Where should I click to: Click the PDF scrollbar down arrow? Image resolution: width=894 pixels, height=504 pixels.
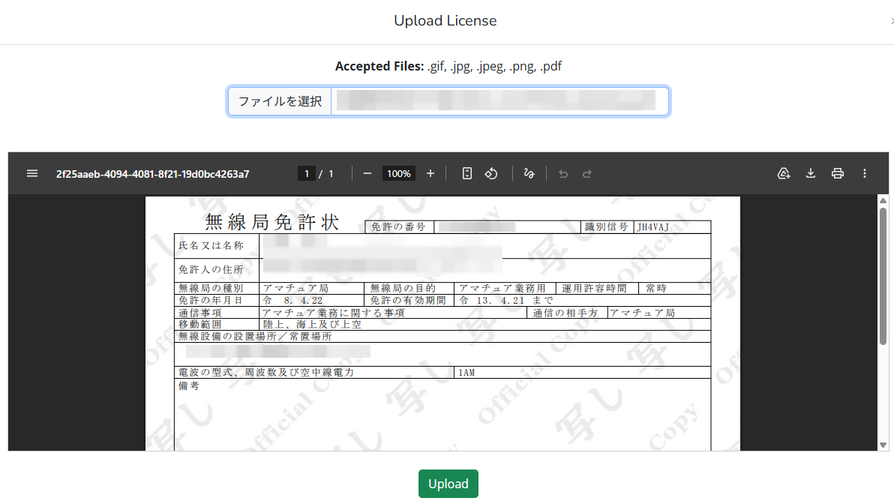(883, 445)
